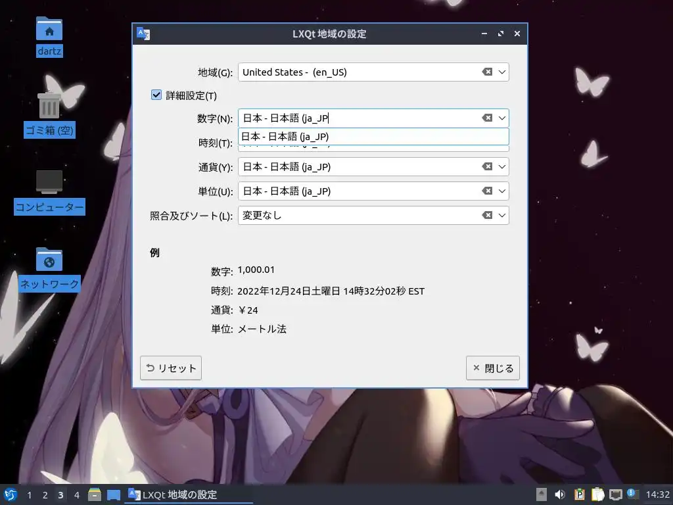Click the locale settings icon in the title bar

point(143,34)
